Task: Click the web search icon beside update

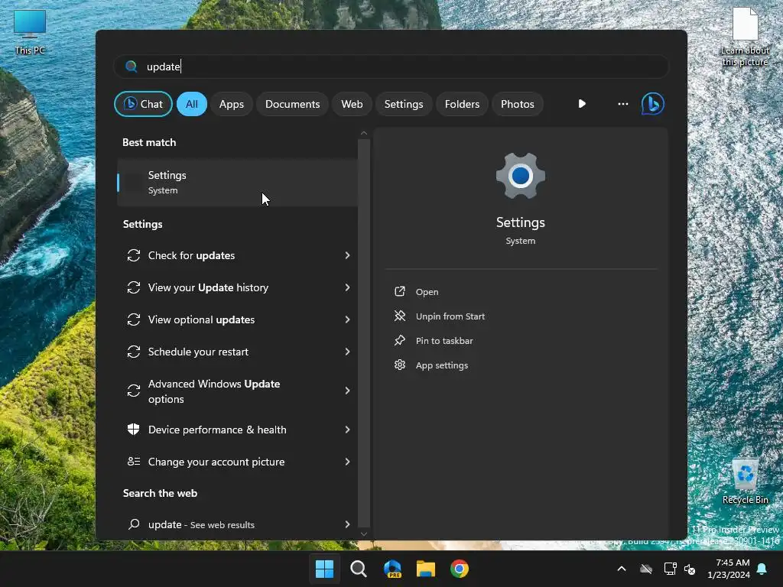Action: [x=133, y=524]
